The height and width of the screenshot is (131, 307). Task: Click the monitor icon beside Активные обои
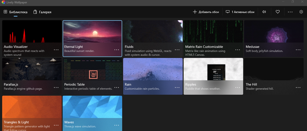[x=228, y=12]
